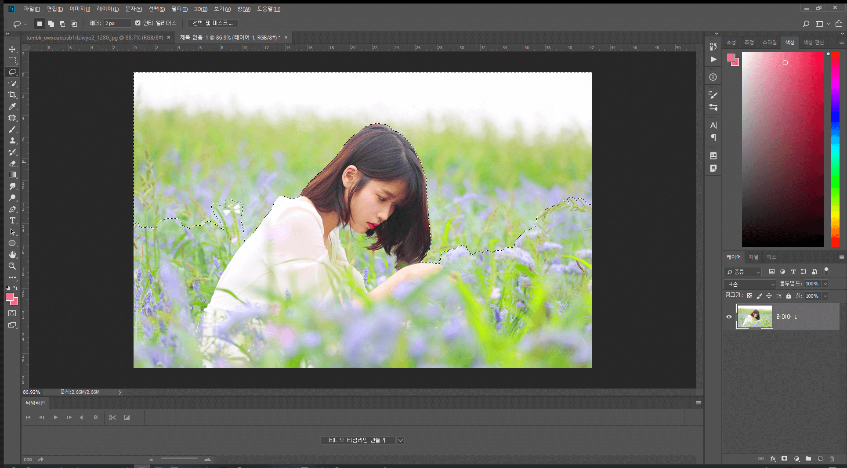Open the dropdown arrow beside 비디오 타임라인 만들기

click(400, 440)
